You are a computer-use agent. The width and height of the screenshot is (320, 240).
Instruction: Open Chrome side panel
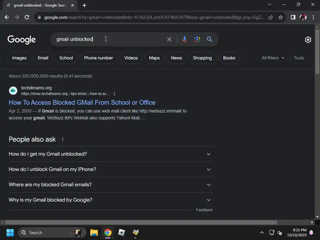[293, 17]
